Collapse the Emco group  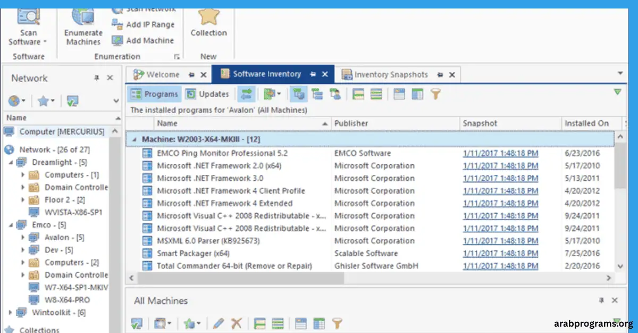tap(11, 225)
